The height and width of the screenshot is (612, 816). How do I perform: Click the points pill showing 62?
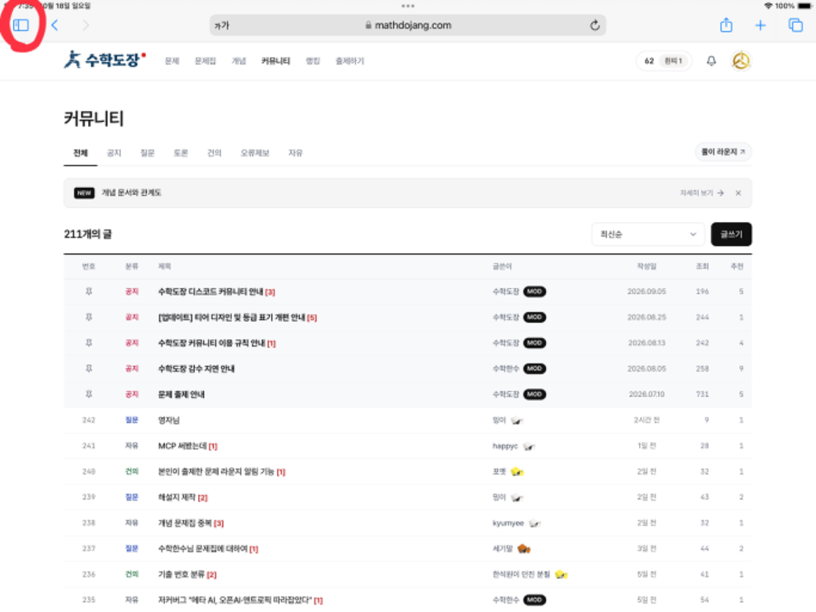664,61
